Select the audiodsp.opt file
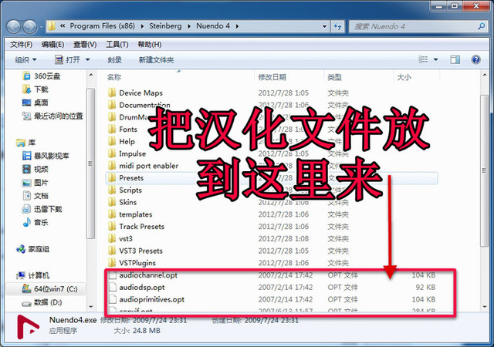The image size is (494, 347). 141,287
